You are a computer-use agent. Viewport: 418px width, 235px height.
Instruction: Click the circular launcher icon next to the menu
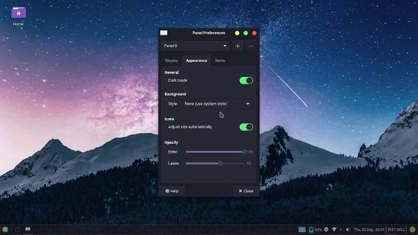(x=18, y=229)
